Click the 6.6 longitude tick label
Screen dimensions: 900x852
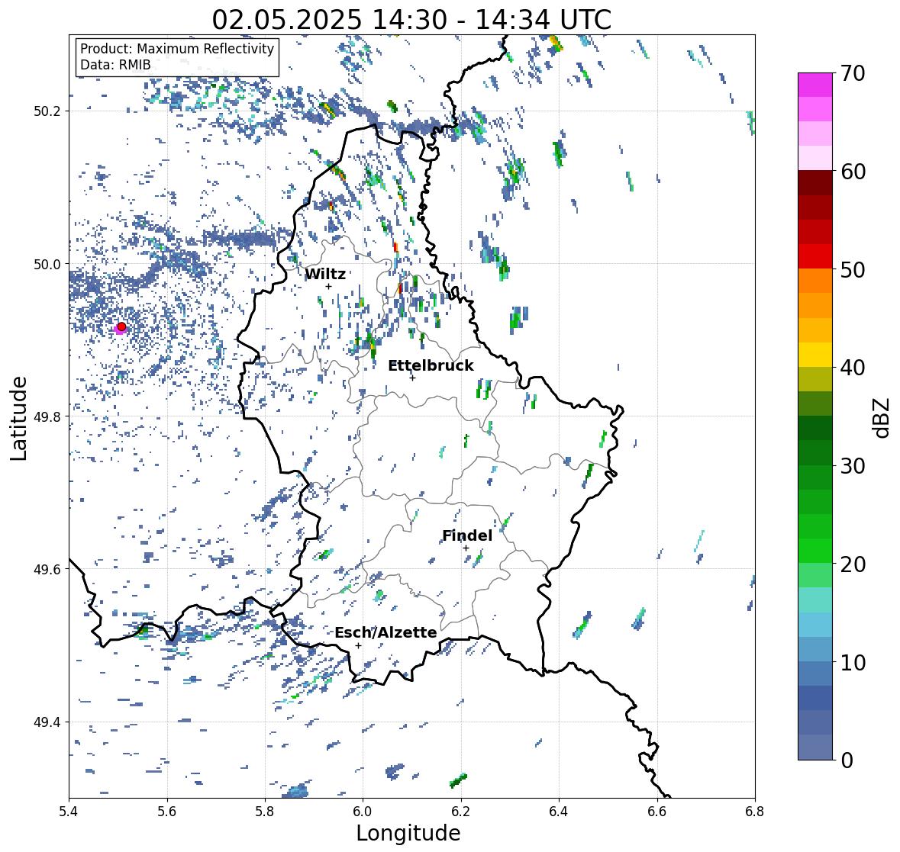click(657, 812)
